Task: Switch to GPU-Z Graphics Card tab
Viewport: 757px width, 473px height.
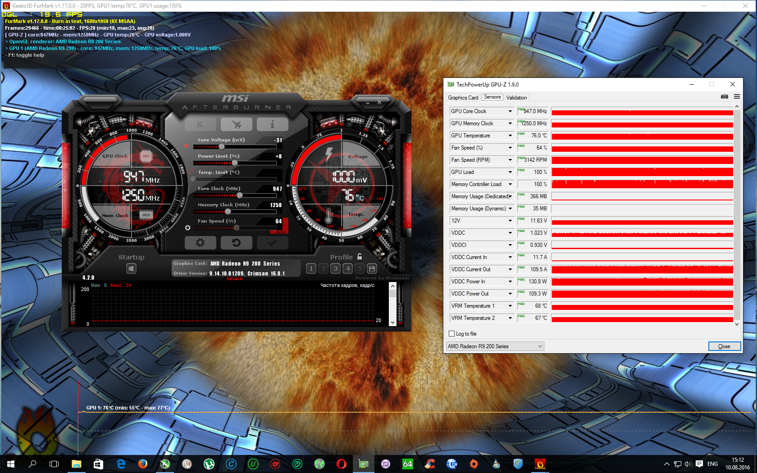Action: 463,98
